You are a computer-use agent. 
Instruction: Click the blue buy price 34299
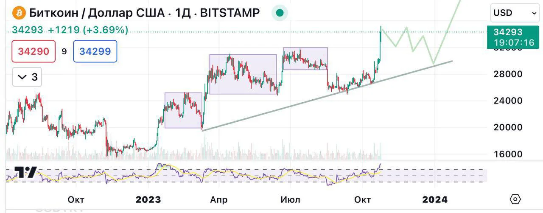(95, 51)
